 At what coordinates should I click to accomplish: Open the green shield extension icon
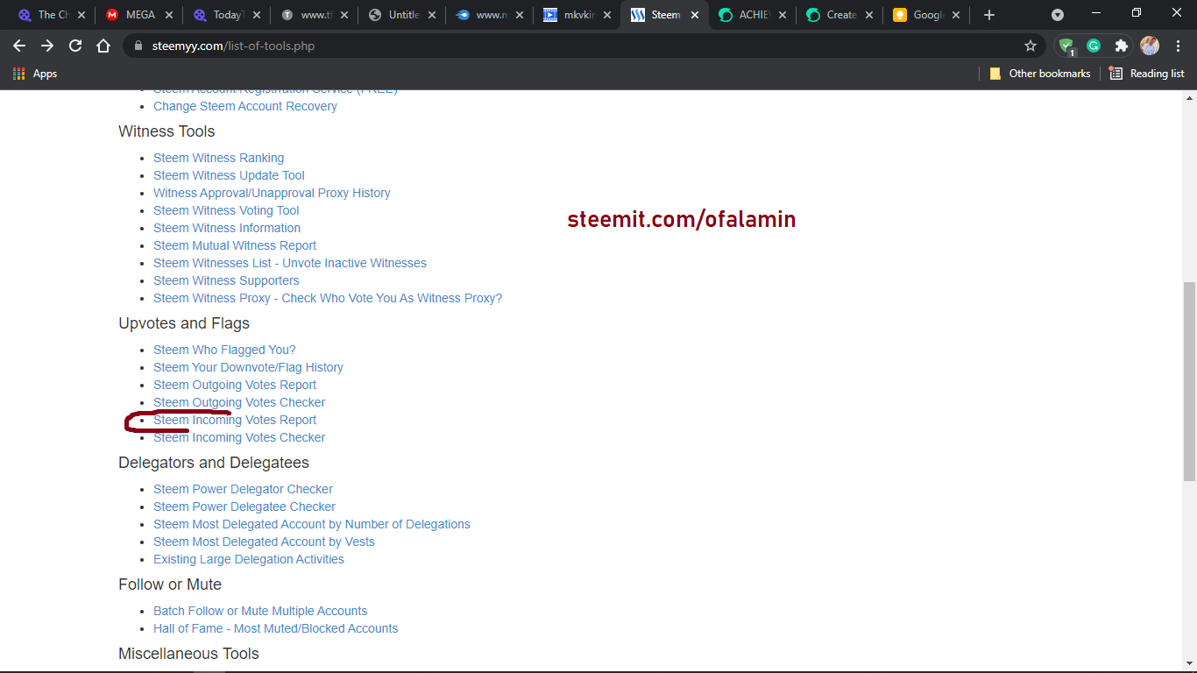(x=1066, y=46)
